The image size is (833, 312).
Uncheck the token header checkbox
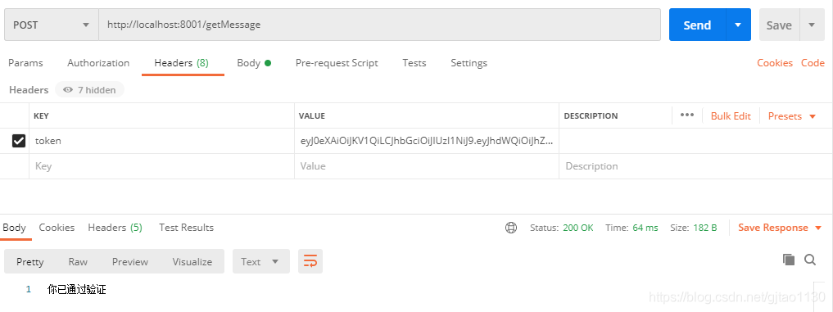[x=19, y=141]
